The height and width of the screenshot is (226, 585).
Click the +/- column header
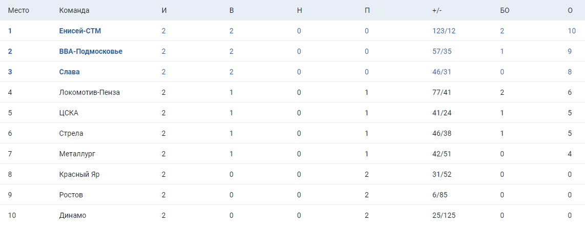click(436, 11)
